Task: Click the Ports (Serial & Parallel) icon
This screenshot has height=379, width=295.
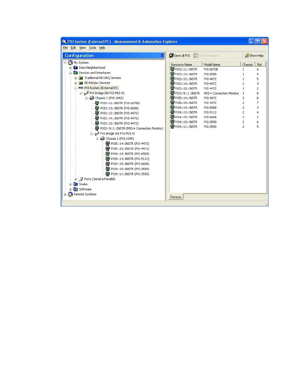Action: 81,179
